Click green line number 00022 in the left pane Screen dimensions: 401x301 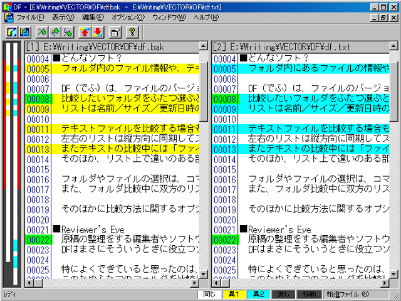coord(38,240)
